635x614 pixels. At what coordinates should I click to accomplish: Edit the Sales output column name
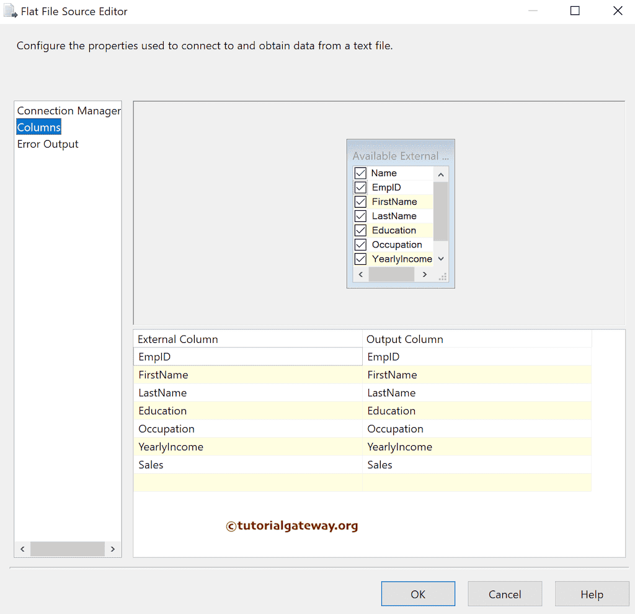476,465
